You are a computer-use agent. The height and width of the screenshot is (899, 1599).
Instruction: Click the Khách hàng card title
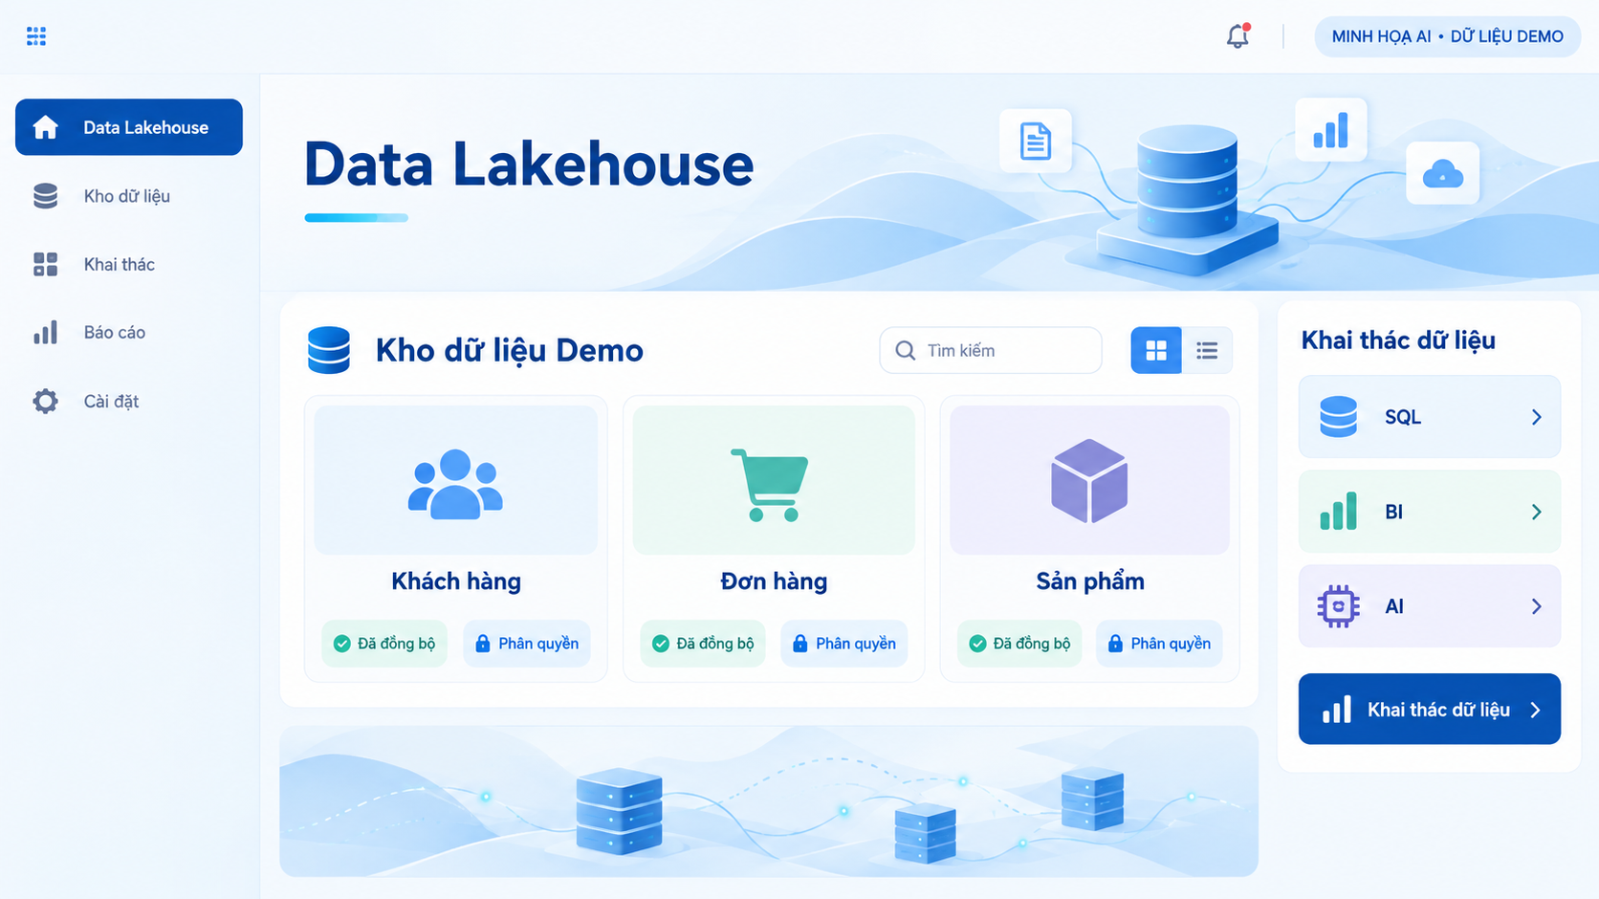click(x=456, y=581)
